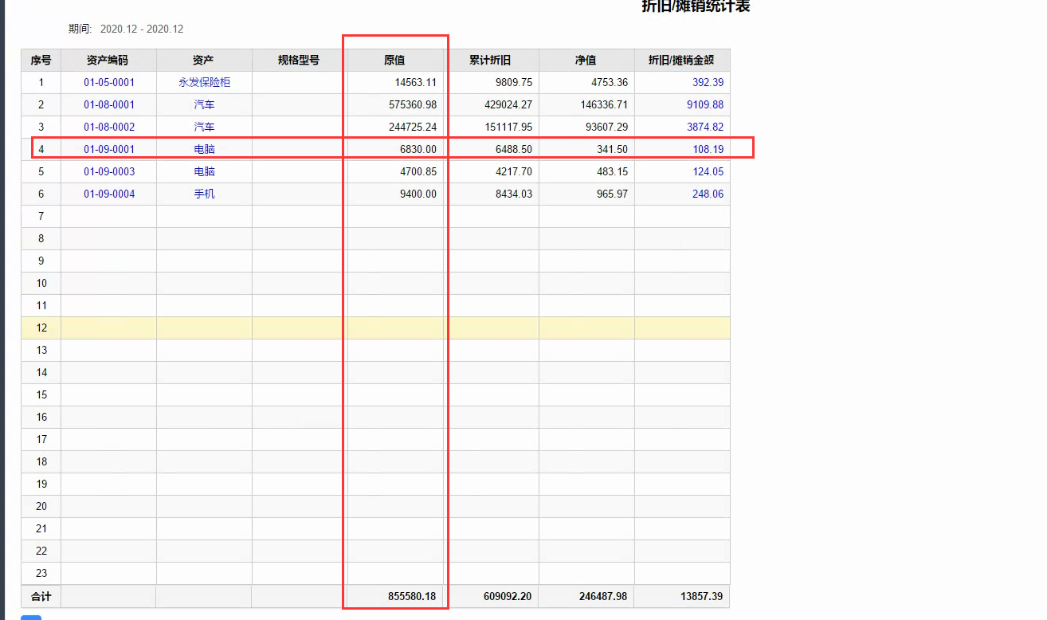Click the 资产 column header
Viewport: 1047px width, 620px height.
[x=205, y=61]
